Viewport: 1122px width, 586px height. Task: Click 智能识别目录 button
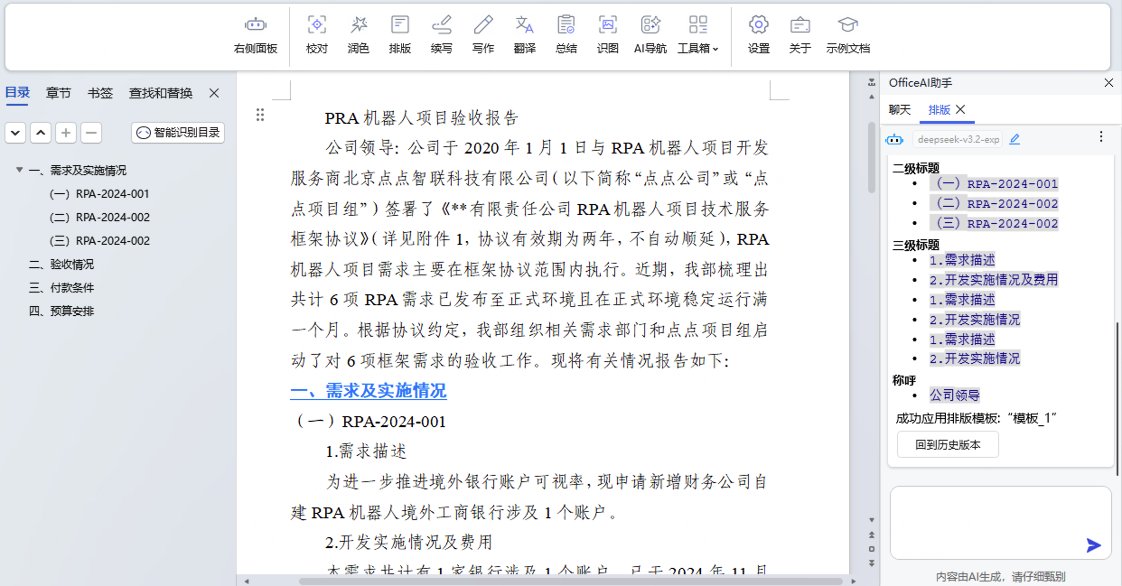point(178,133)
